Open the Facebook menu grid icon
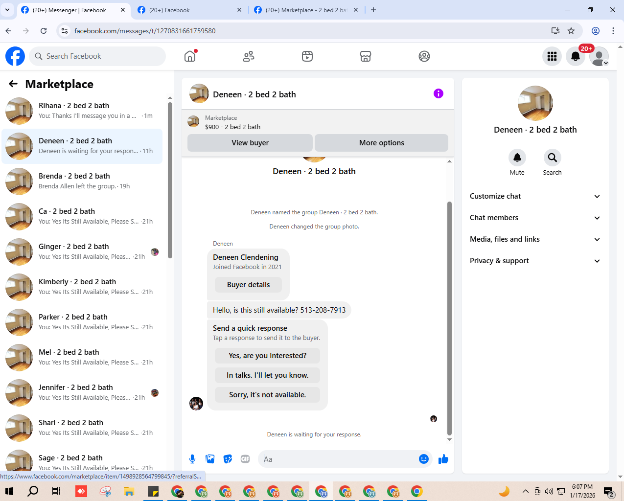The width and height of the screenshot is (624, 501). tap(552, 56)
